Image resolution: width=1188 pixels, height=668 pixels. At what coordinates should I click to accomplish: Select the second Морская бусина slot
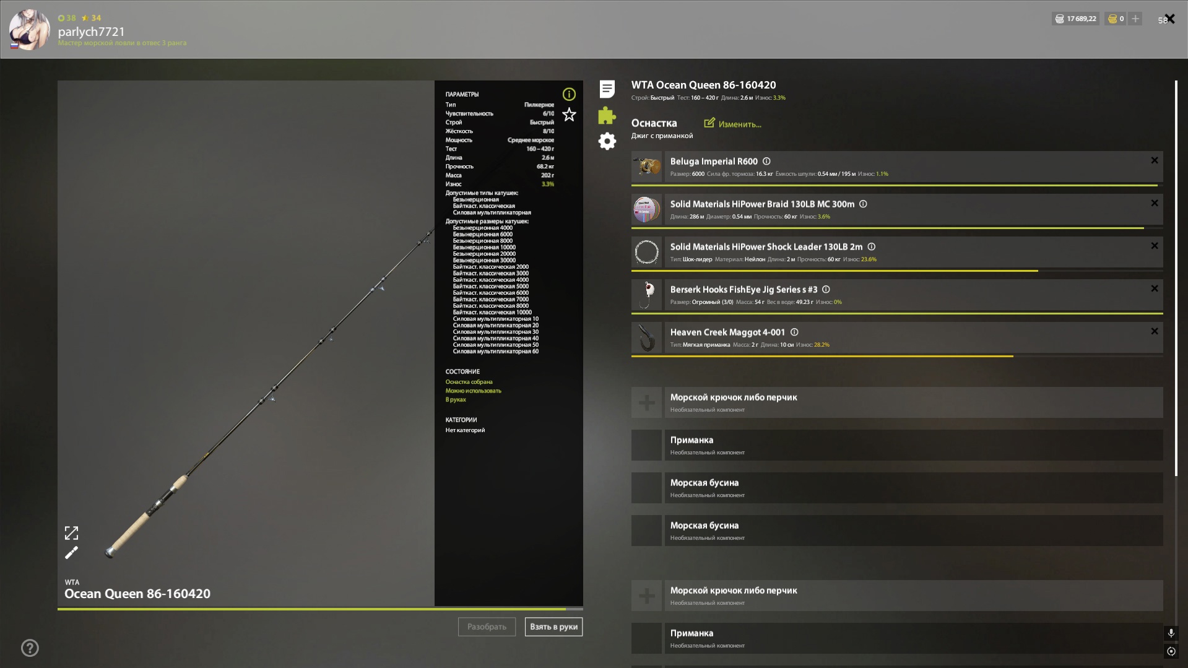896,531
